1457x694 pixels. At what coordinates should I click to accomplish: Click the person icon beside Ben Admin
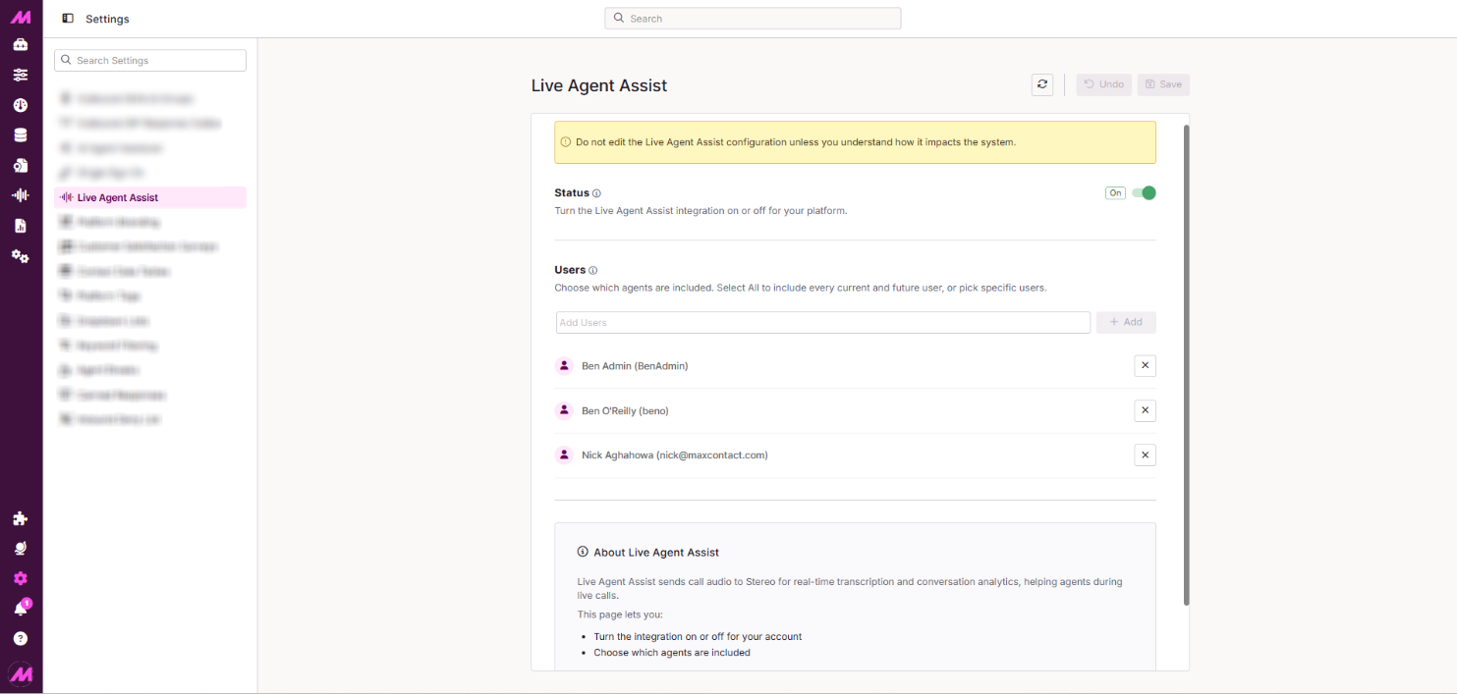[x=564, y=365]
